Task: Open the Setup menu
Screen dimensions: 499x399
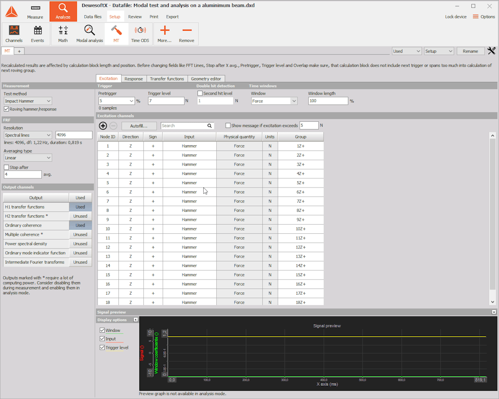Action: coord(115,17)
